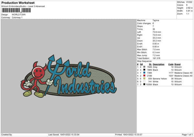Click the Brand column header
194x137 pixels.
click(178, 64)
